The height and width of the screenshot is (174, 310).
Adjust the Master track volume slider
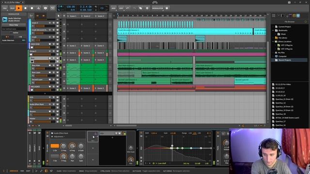pyautogui.click(x=44, y=122)
